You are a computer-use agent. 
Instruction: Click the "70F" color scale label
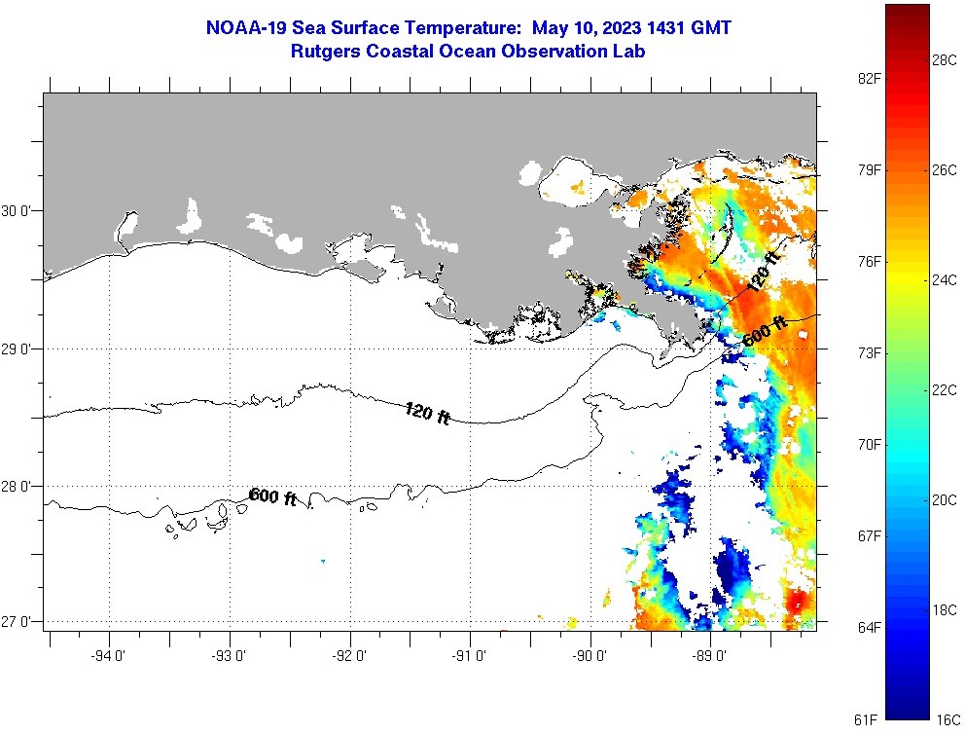869,445
